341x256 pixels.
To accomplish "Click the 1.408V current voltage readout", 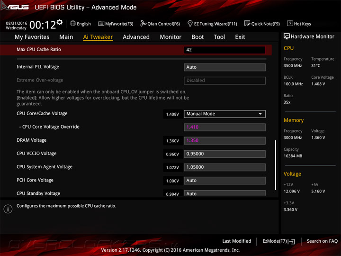I will [172, 114].
